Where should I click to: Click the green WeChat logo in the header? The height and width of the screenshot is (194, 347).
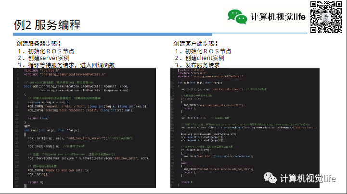point(237,17)
